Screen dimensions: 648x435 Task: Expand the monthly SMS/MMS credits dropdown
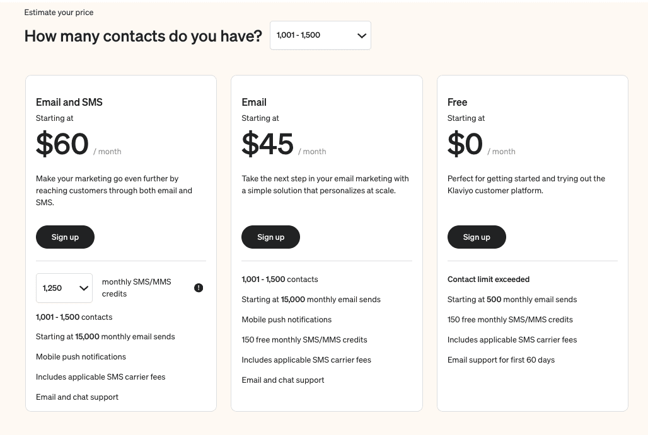(x=64, y=288)
